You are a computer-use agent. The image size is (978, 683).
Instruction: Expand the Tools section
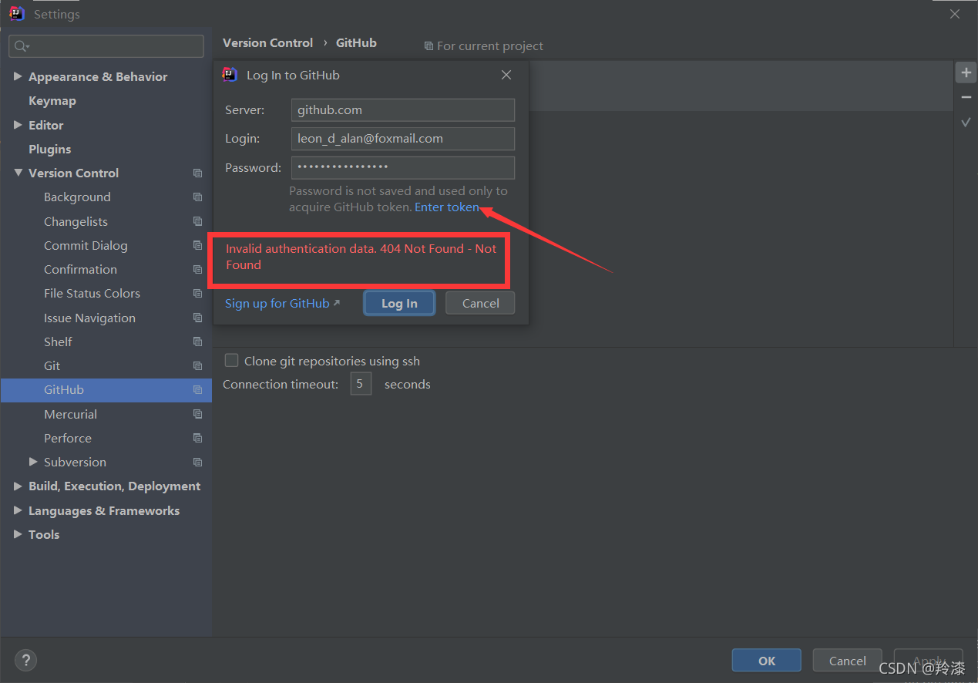click(18, 534)
